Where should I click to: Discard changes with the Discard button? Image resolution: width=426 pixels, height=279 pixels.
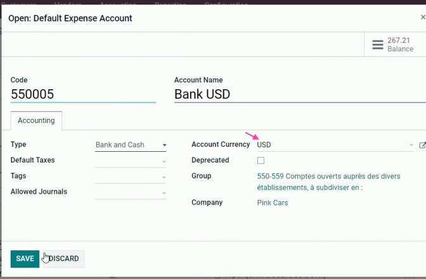(64, 259)
